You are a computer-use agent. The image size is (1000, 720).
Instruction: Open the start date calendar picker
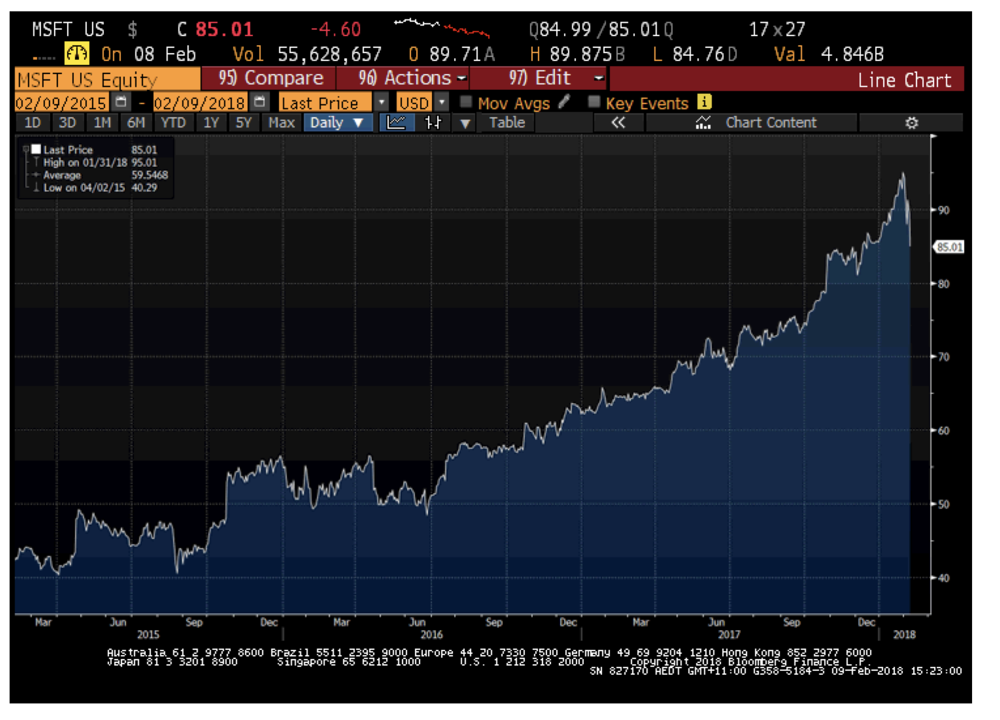[x=121, y=102]
